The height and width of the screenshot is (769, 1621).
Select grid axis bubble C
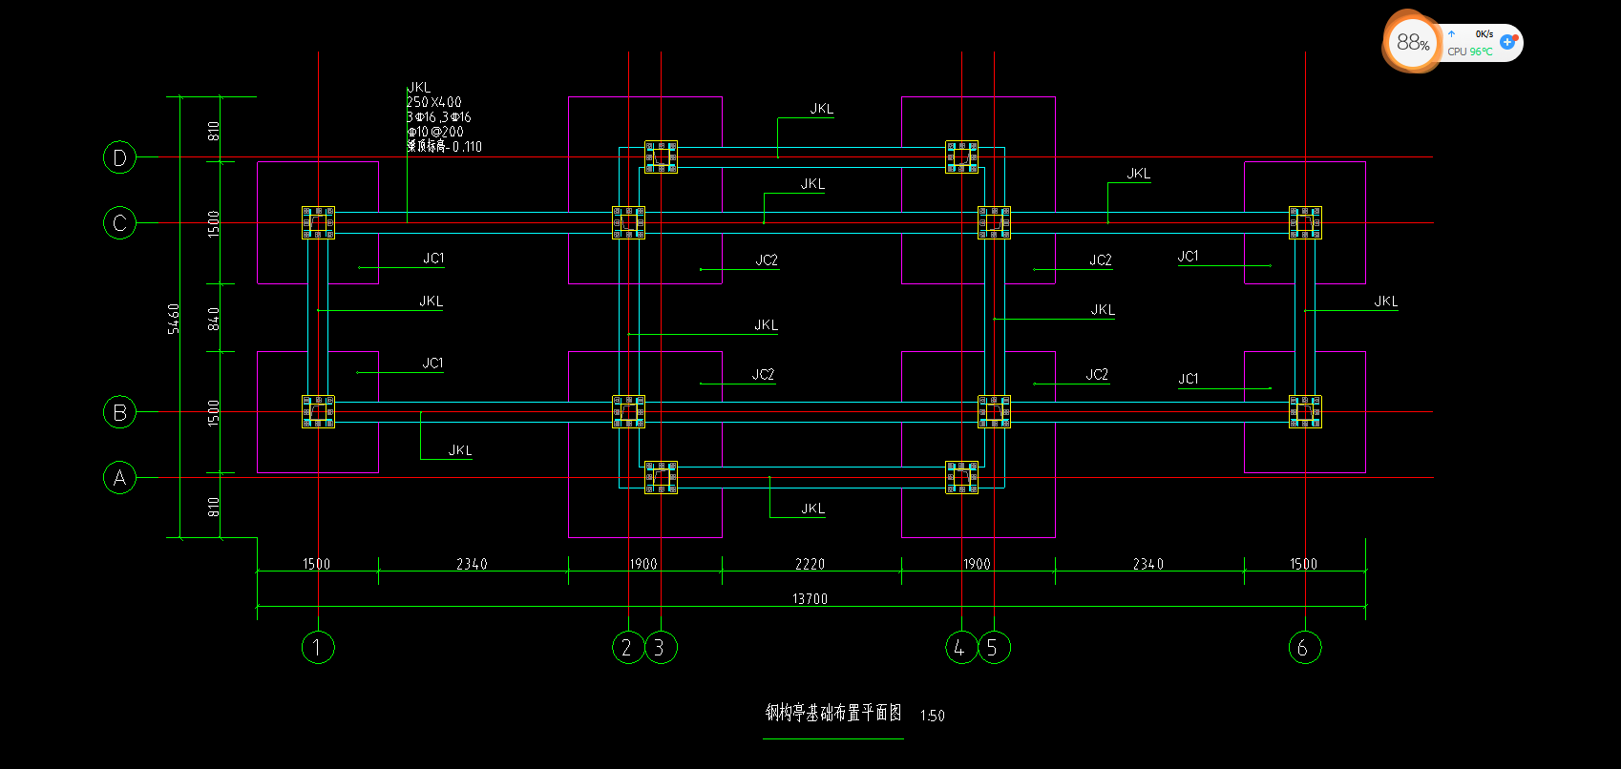[119, 223]
